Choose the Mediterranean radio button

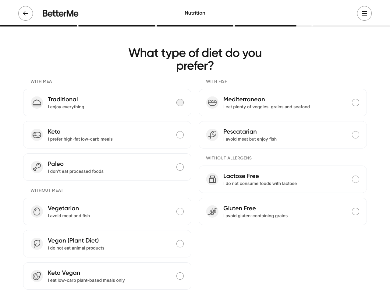coord(356,103)
